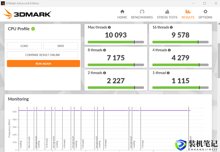Switch to the STRESS TESTS menu label
The image size is (220, 152).
pyautogui.click(x=167, y=17)
